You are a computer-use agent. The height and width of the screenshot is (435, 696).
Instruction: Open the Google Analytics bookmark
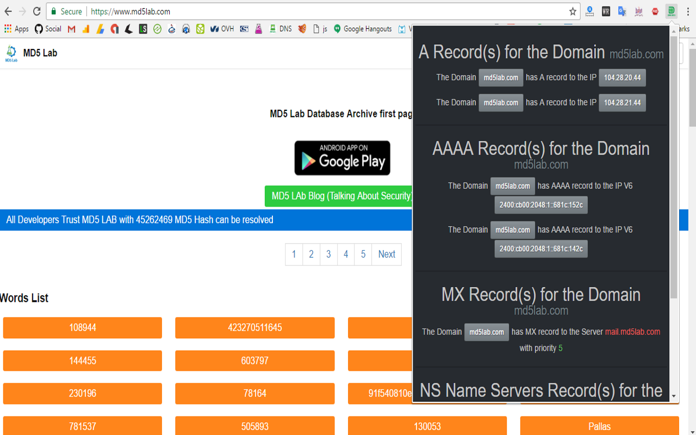86,29
